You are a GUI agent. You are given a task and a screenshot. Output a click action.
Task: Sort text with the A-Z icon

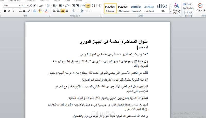(93, 6)
